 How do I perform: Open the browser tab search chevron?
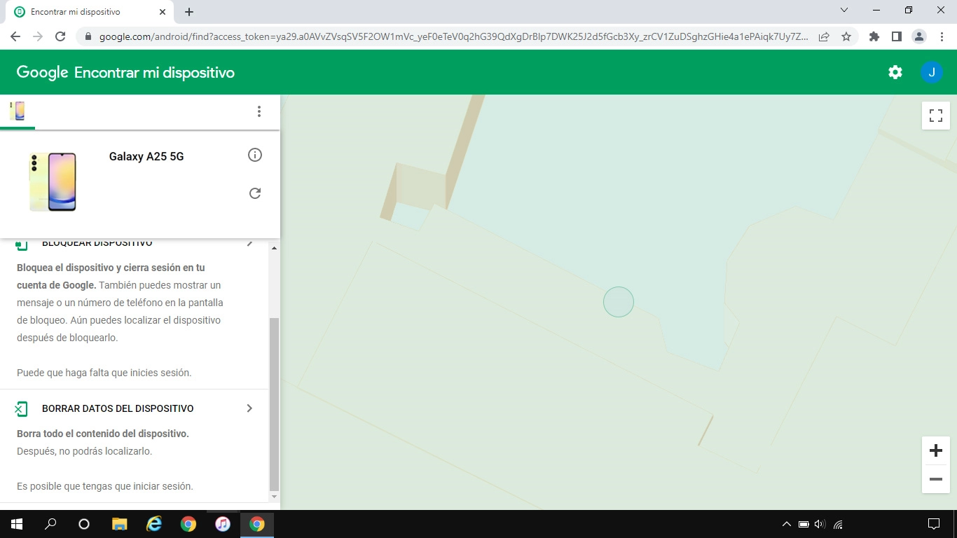(844, 9)
